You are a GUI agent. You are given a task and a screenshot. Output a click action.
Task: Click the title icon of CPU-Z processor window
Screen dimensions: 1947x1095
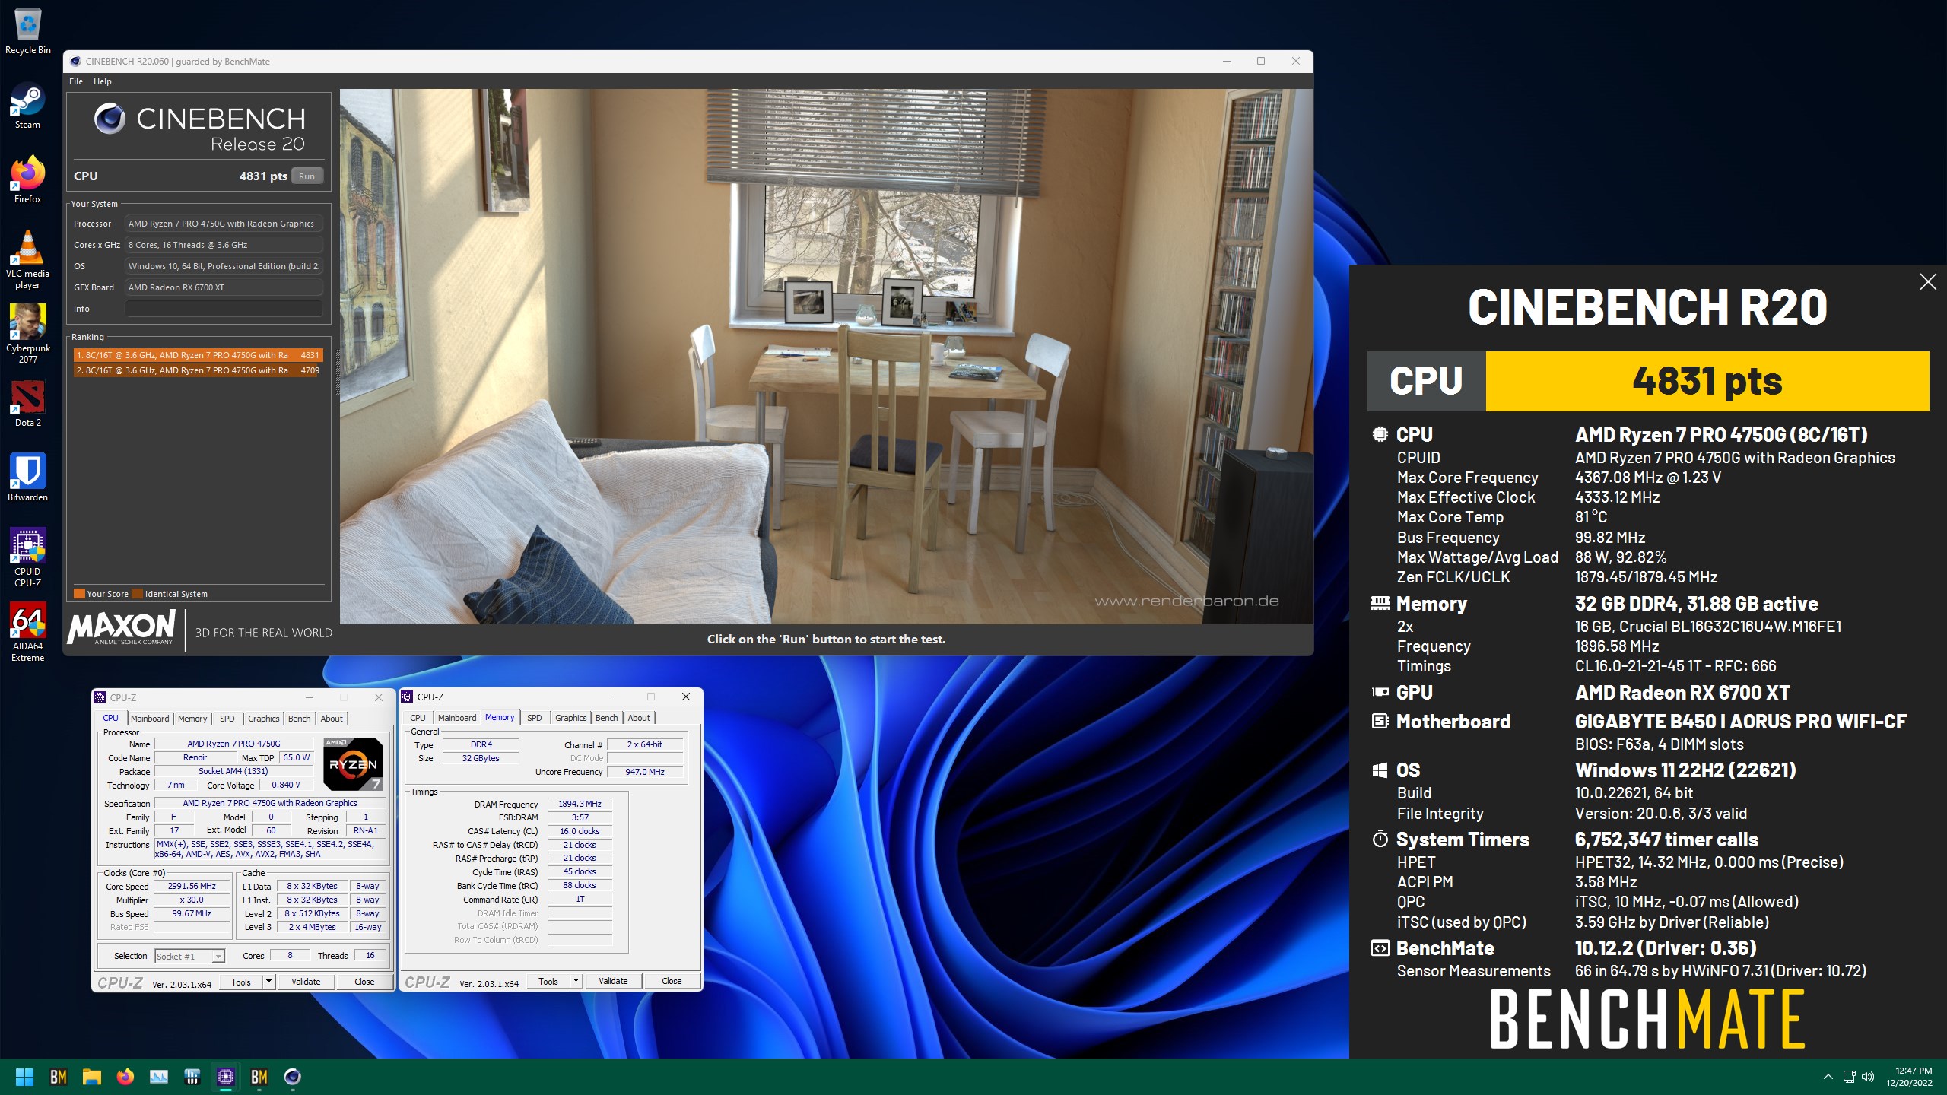pyautogui.click(x=100, y=697)
